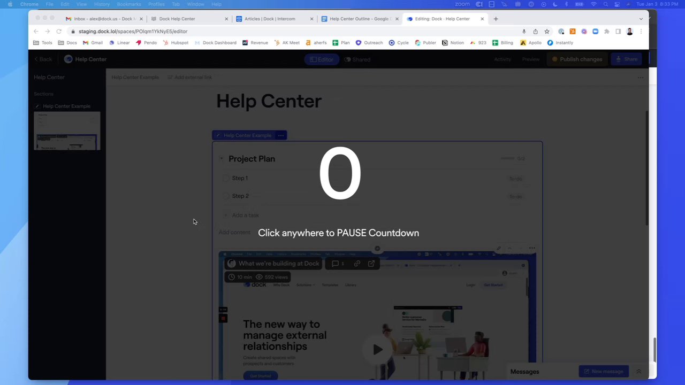Open the Cycle bookmark
Image resolution: width=685 pixels, height=385 pixels.
399,43
